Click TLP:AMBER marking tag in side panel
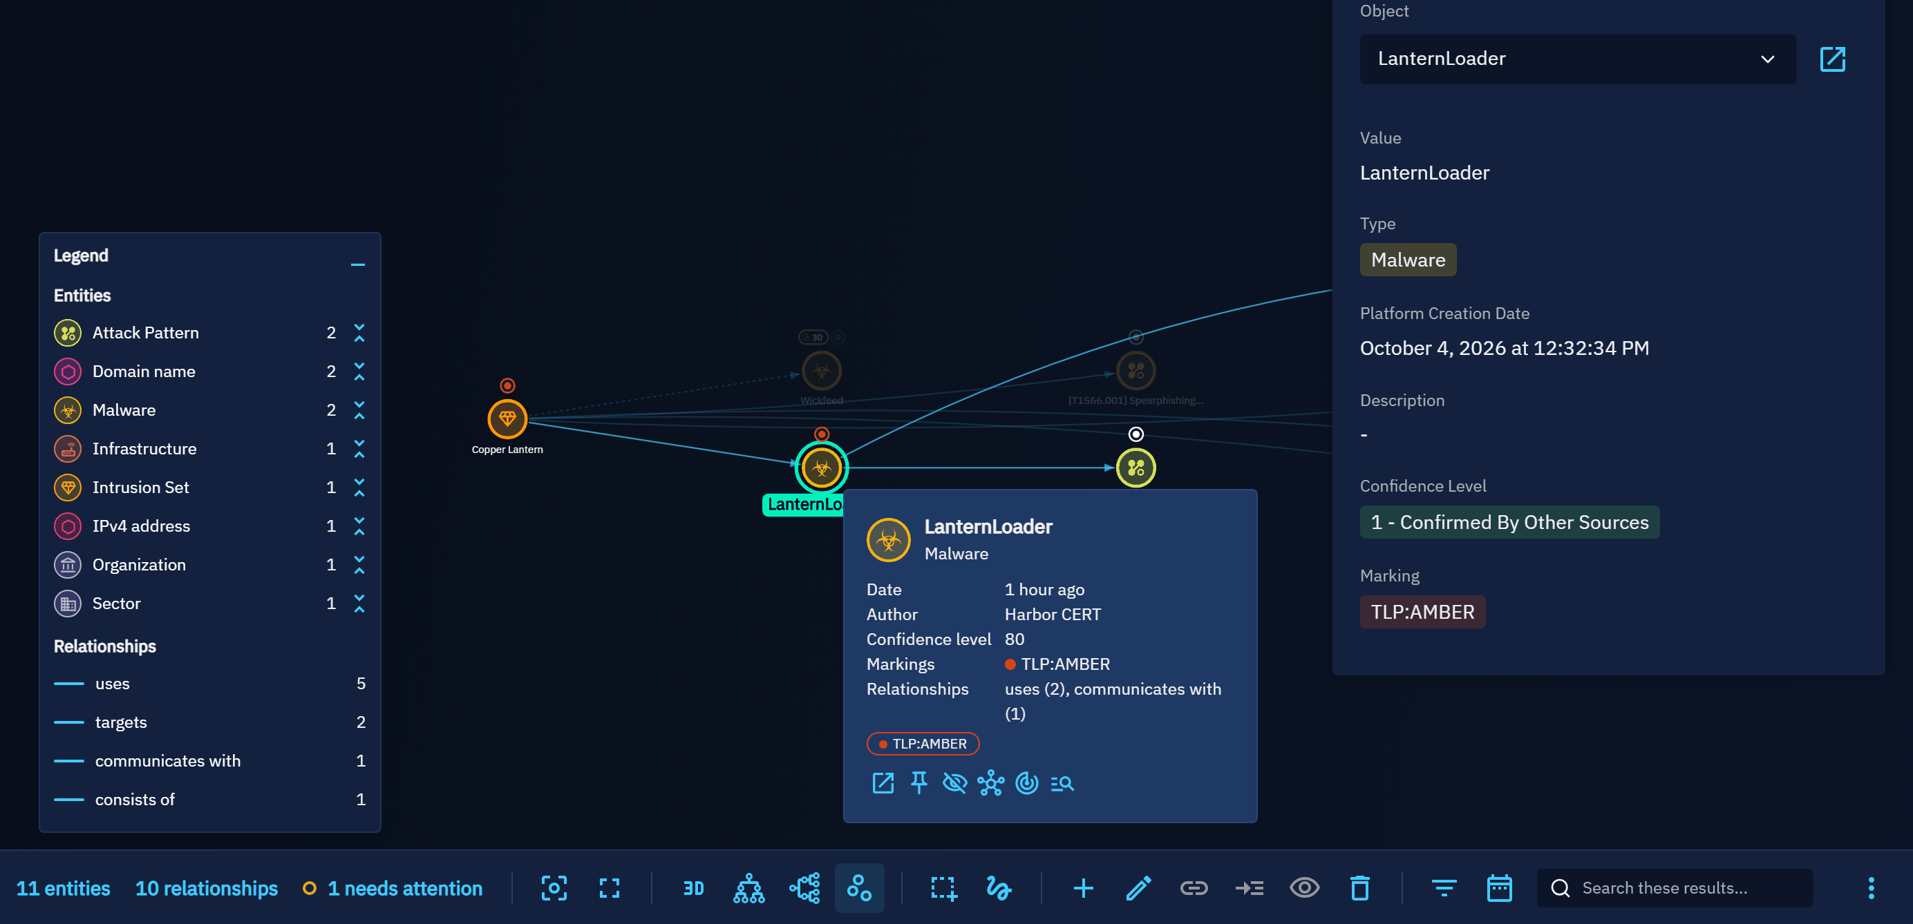The height and width of the screenshot is (924, 1913). pos(1422,613)
